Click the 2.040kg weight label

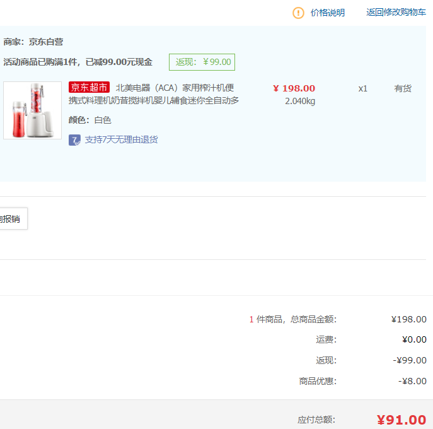point(299,101)
